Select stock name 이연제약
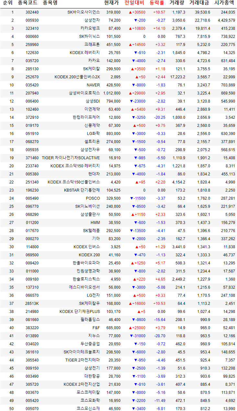 92,109
